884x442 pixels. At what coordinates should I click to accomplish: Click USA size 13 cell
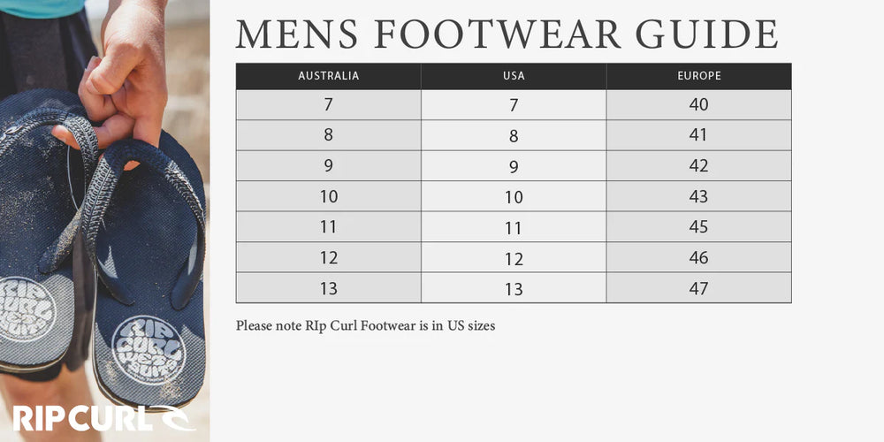tap(514, 288)
